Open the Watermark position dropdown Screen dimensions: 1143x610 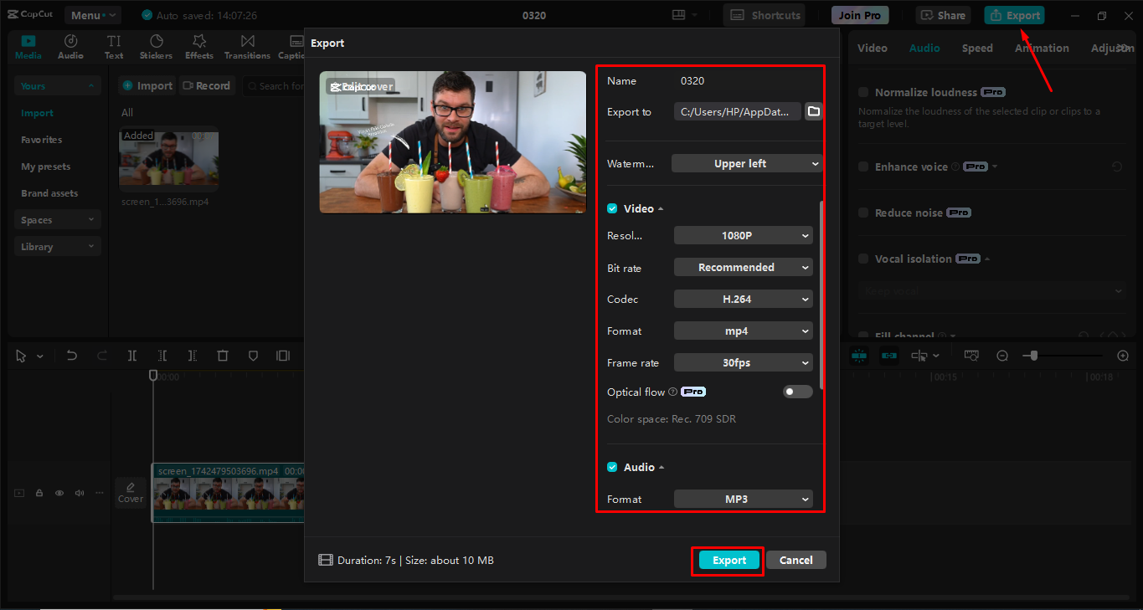[746, 163]
